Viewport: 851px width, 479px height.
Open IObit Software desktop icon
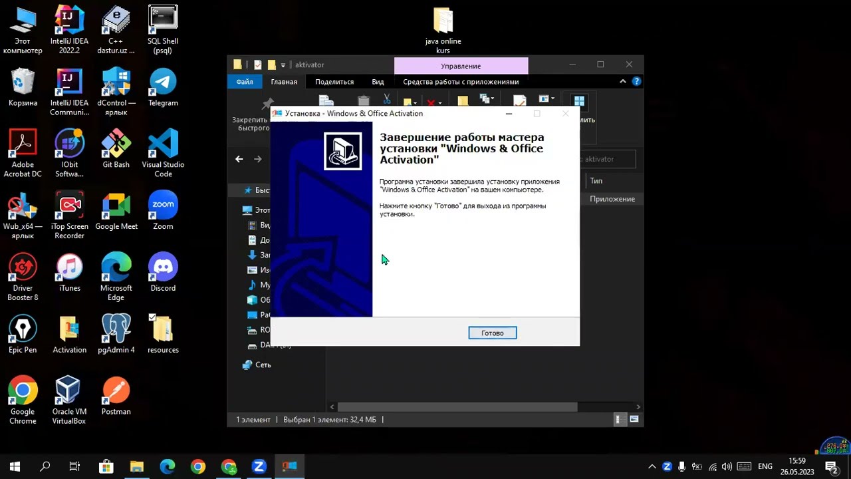(x=69, y=154)
